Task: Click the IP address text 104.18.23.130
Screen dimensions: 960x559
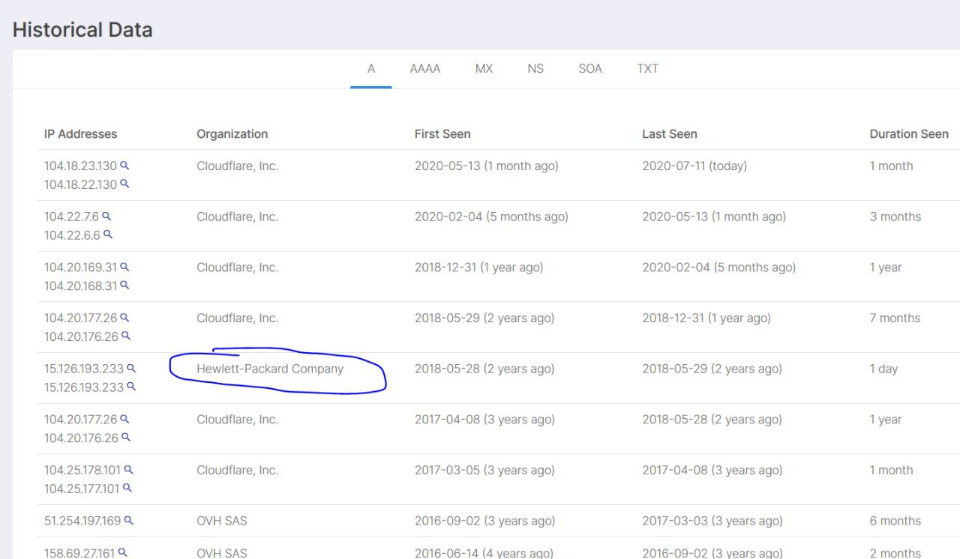Action: click(x=81, y=166)
